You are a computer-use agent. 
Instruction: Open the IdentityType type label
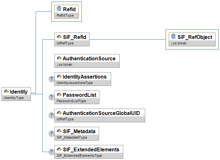[x=14, y=98]
